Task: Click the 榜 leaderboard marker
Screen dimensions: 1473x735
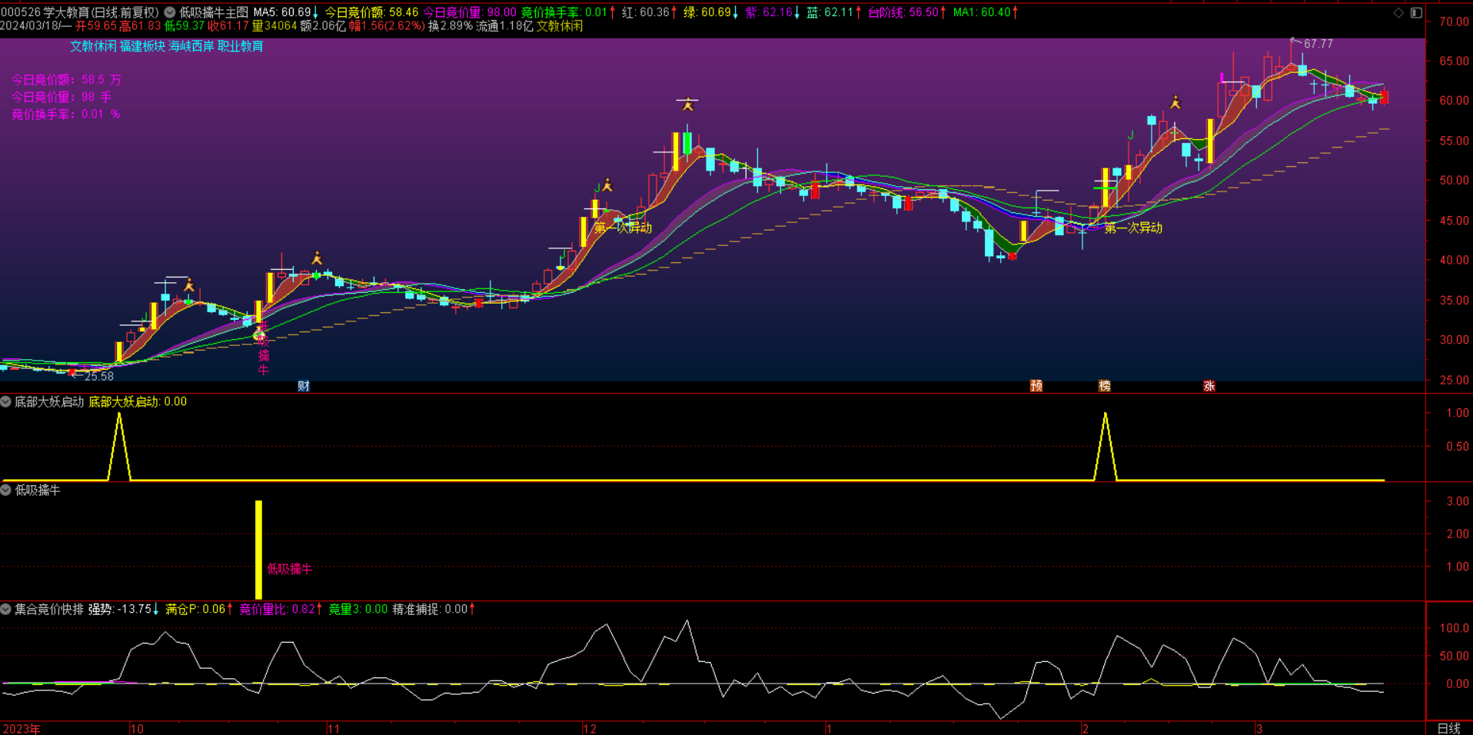Action: pos(1105,386)
